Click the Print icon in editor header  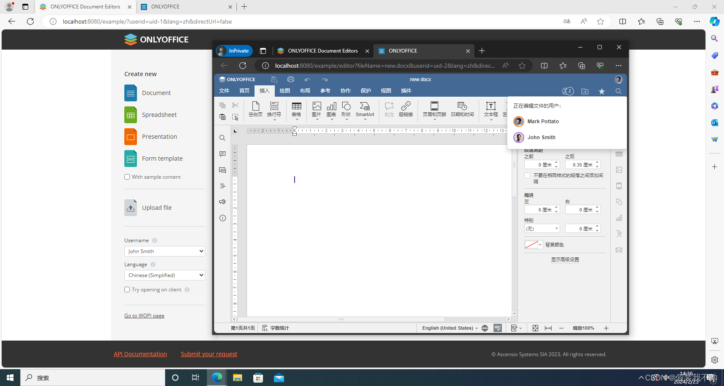[291, 79]
